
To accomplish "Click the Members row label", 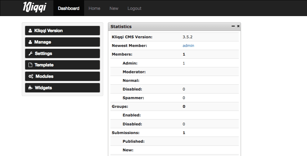I will pos(122,54).
